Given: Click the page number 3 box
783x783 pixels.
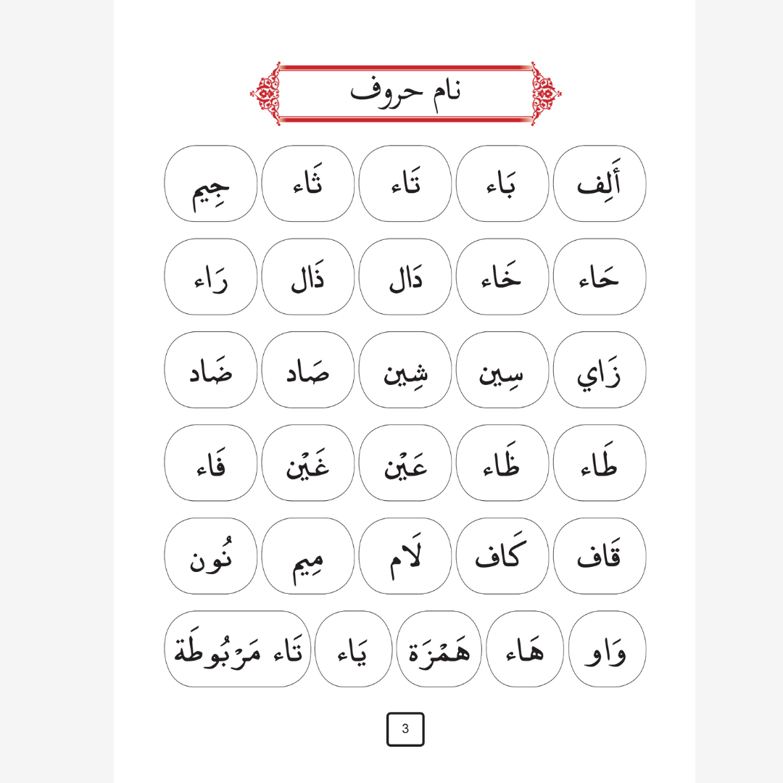Looking at the screenshot, I should [405, 729].
